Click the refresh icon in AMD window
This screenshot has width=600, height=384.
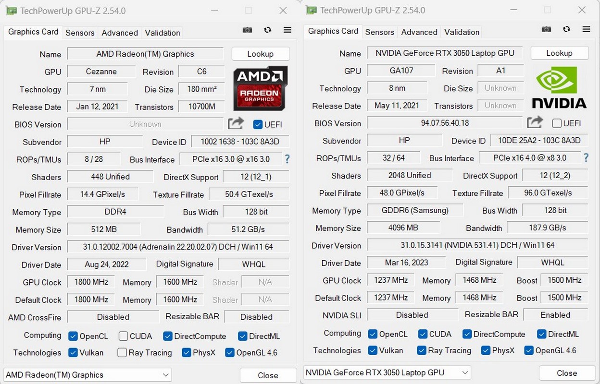click(x=268, y=30)
